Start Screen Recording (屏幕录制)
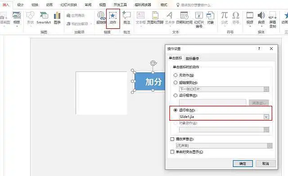288x176 pixels. pos(273,19)
